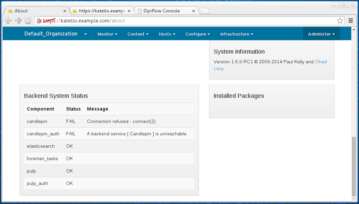359x204 pixels.
Task: Expand the Configure menu
Action: click(198, 34)
